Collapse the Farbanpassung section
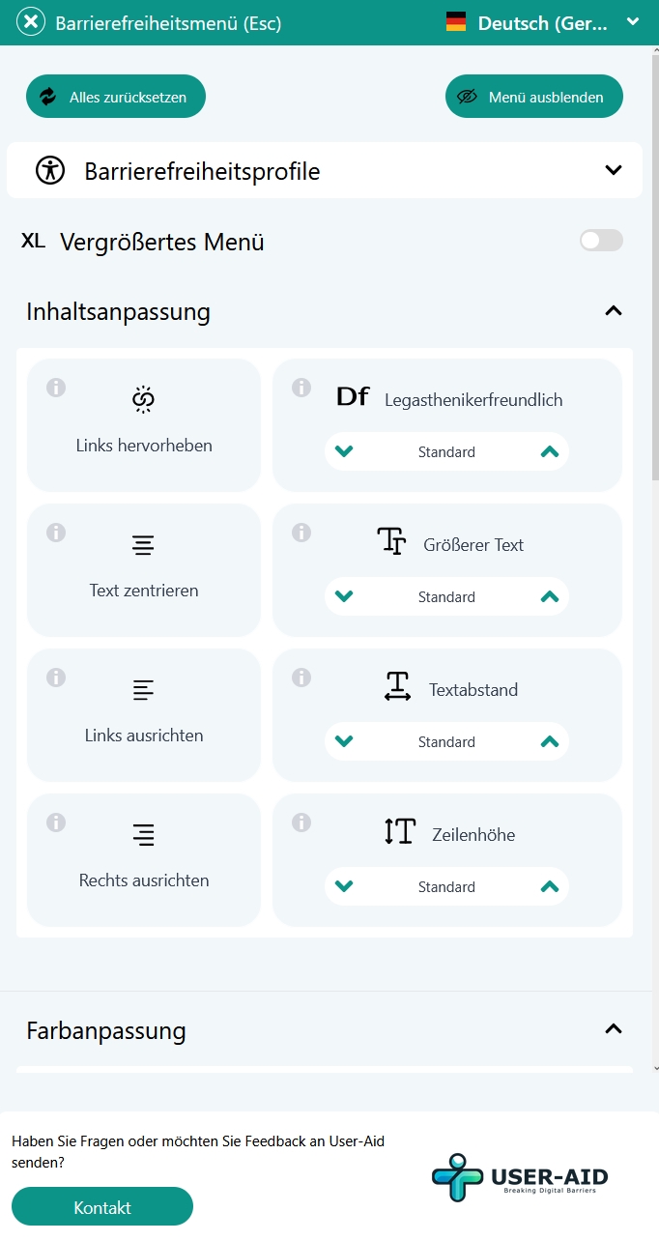The height and width of the screenshot is (1241, 659). coord(613,1030)
